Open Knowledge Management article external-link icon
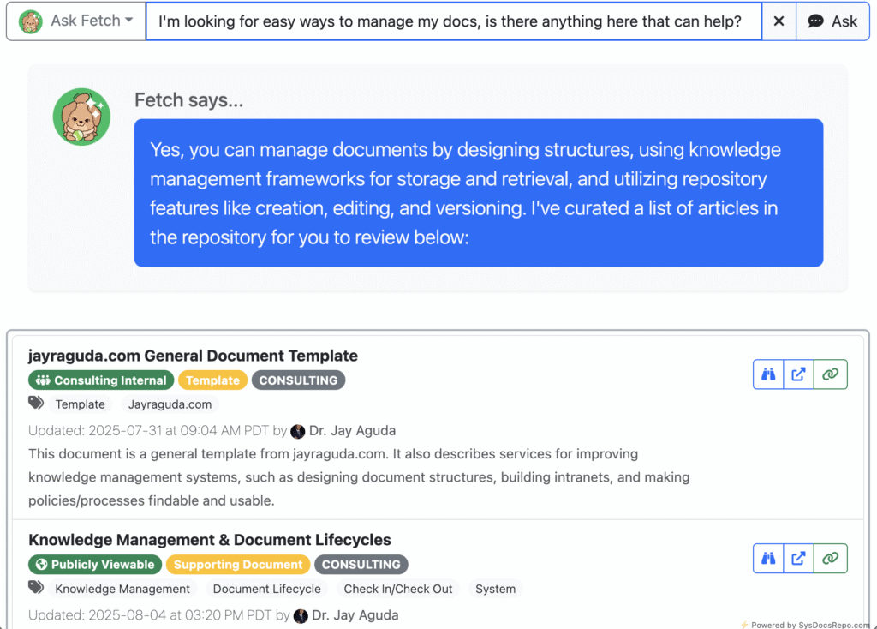 coord(799,559)
